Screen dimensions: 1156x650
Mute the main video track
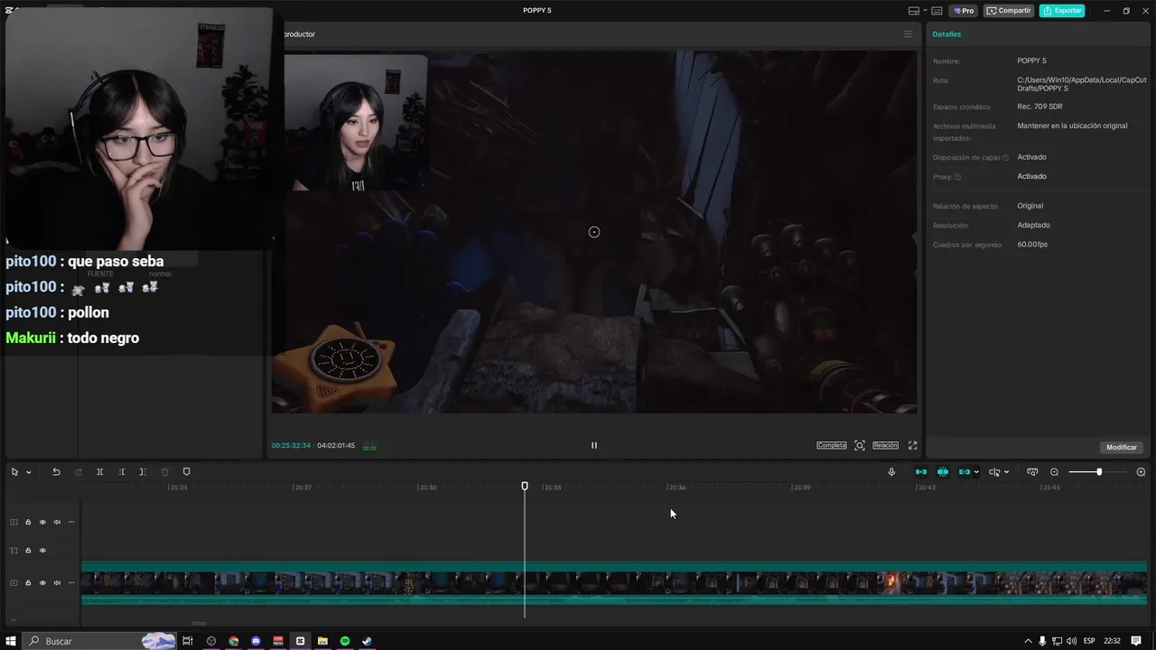(x=57, y=583)
